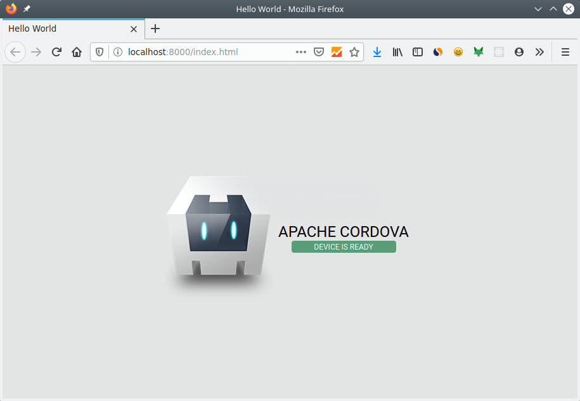Viewport: 580px width, 401px height.
Task: Bookmark the page with the star icon
Action: pyautogui.click(x=354, y=52)
